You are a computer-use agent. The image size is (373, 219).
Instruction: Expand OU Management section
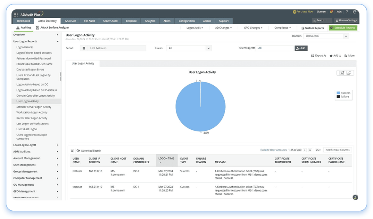57,185
